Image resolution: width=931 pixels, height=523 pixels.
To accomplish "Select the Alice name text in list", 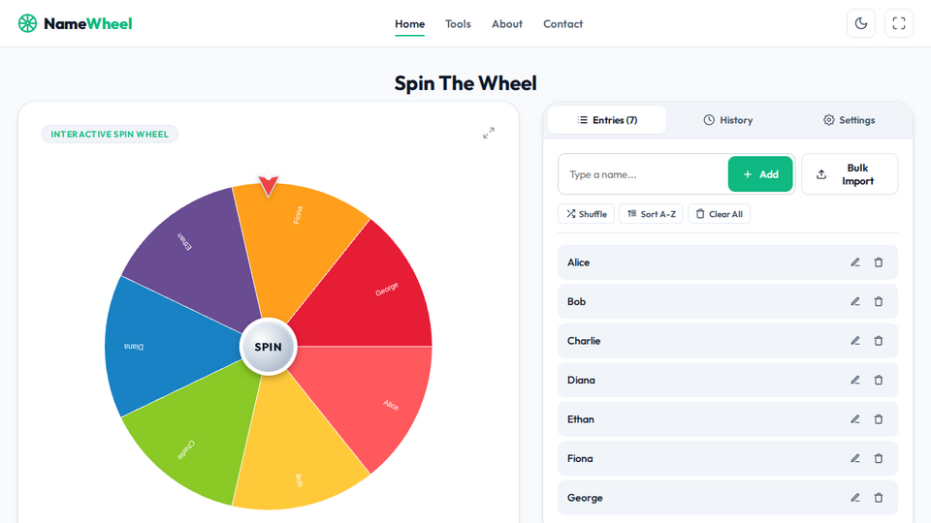I will 578,262.
